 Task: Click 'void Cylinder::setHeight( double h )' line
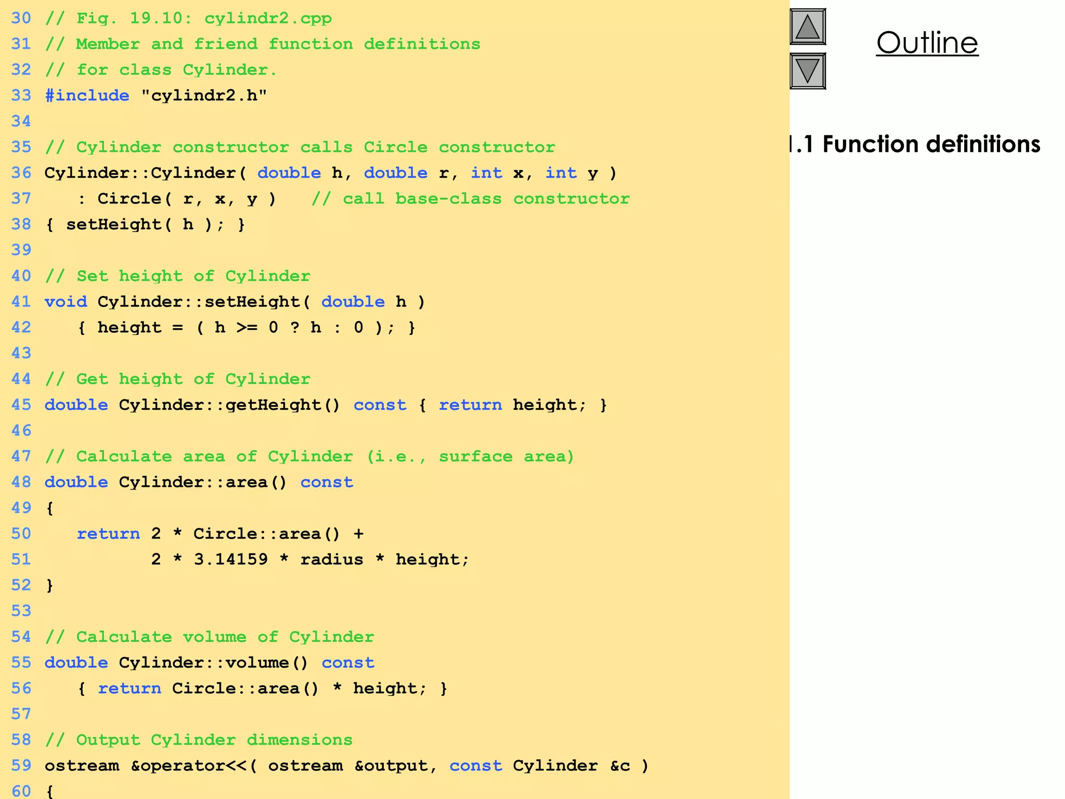pos(235,302)
